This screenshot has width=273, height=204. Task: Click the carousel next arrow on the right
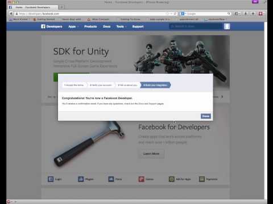[222, 97]
